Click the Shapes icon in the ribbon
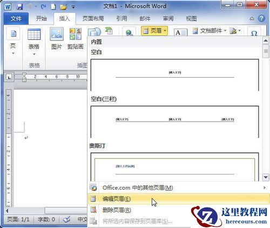The image size is (270, 228). 94,32
